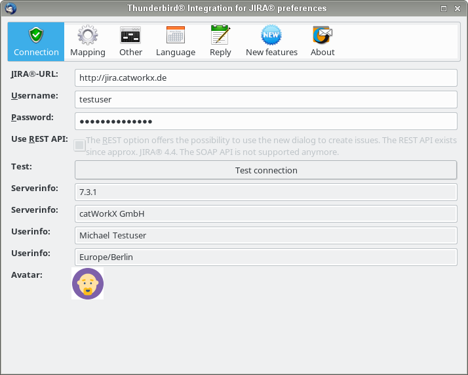468x375 pixels.
Task: Click the Michael Testuser userinfo field
Action: tap(265, 235)
